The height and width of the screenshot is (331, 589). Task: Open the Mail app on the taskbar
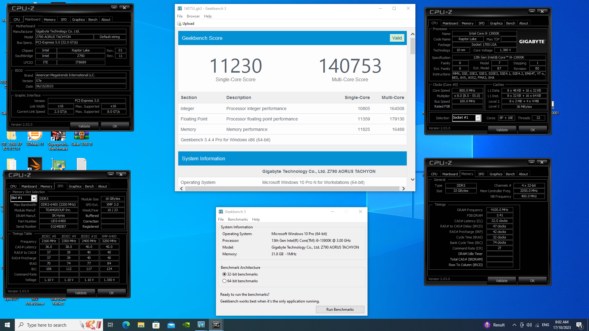tap(171, 325)
